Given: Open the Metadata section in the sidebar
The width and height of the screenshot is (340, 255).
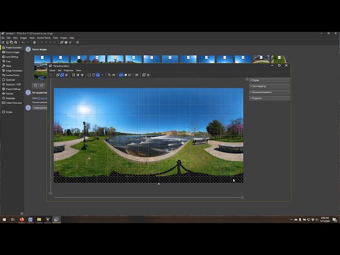Looking at the screenshot, I should [x=8, y=98].
